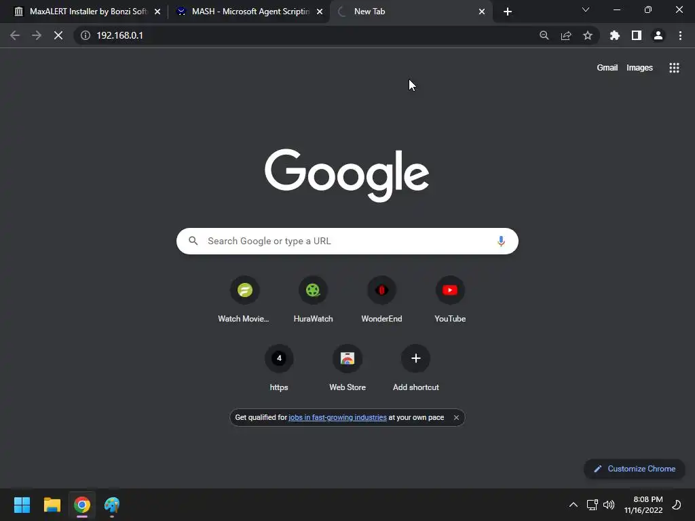Viewport: 695px width, 521px height.
Task: Open File Explorer from taskbar
Action: [x=52, y=505]
